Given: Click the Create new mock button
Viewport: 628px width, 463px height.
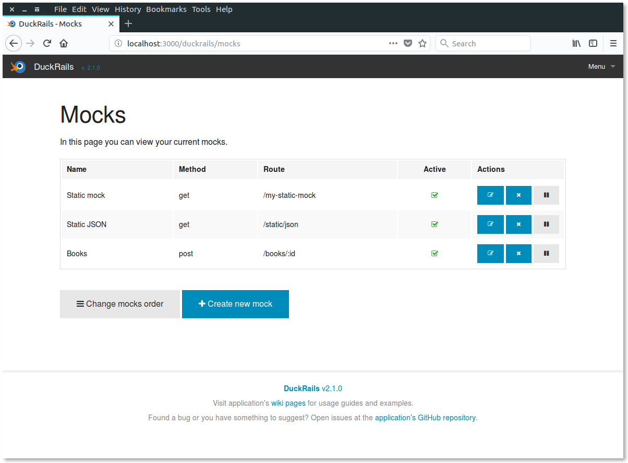Looking at the screenshot, I should [x=235, y=304].
